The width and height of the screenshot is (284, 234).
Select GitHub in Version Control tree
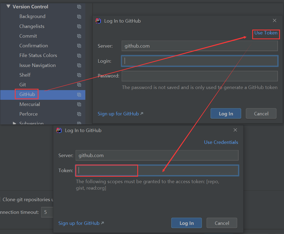pos(27,94)
